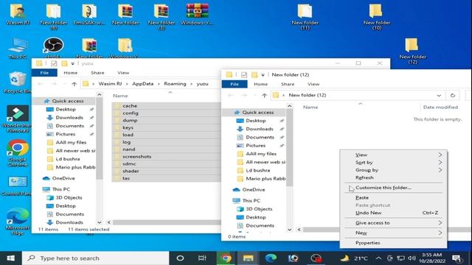
Task: Click Up arrow in yuzu window
Action: pos(74,84)
